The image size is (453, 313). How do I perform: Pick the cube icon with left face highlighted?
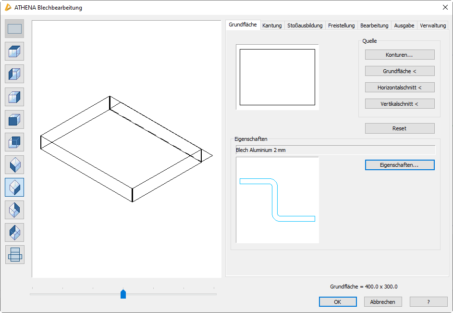coord(14,74)
